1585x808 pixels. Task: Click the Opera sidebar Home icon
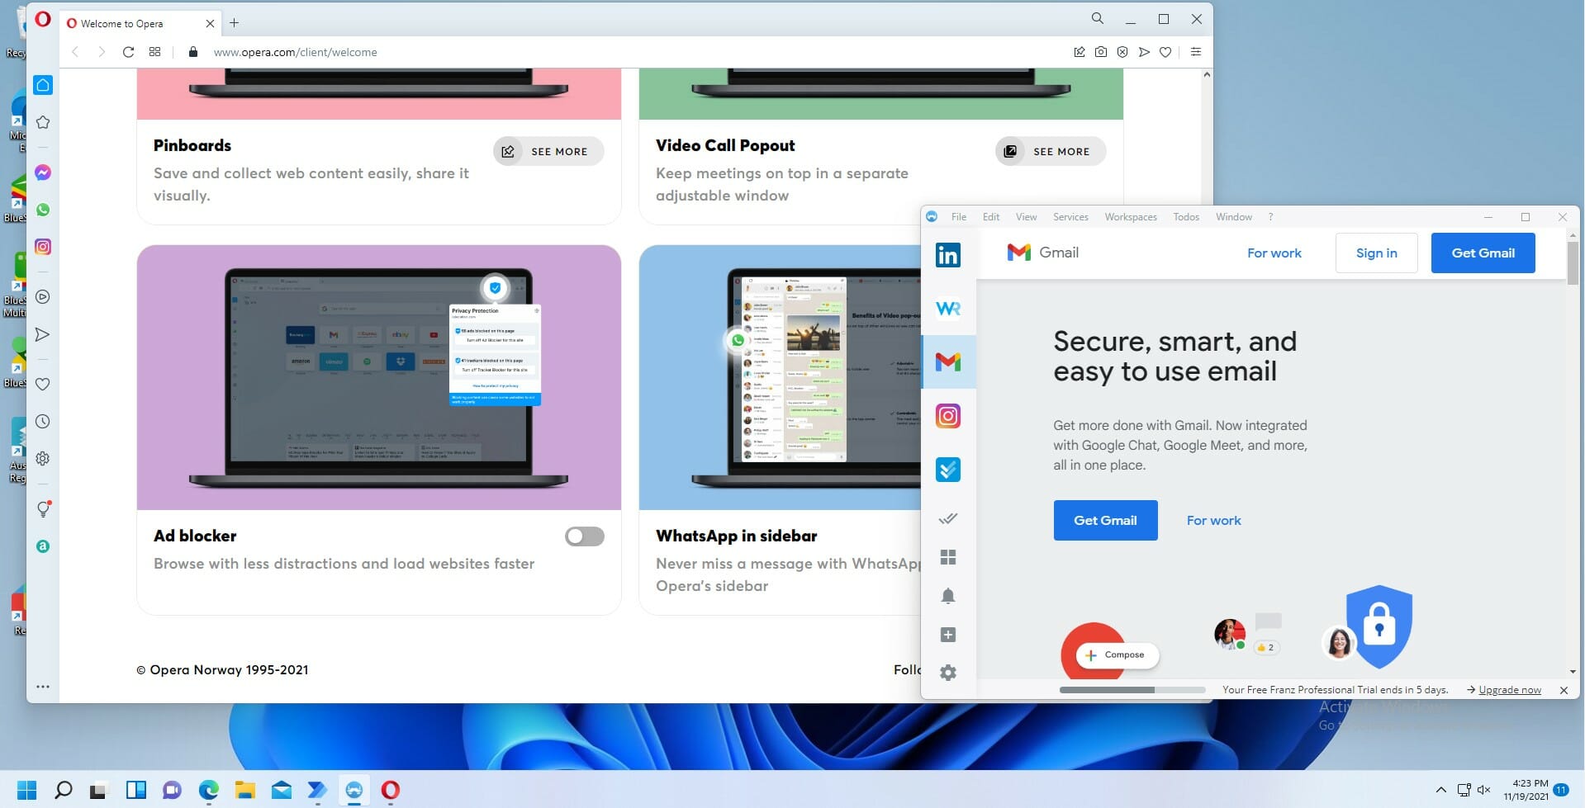43,85
